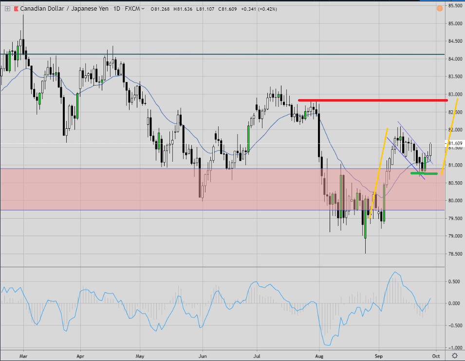Select the dark teal horizontal line near 84.000
The width and height of the screenshot is (465, 361).
[223, 54]
